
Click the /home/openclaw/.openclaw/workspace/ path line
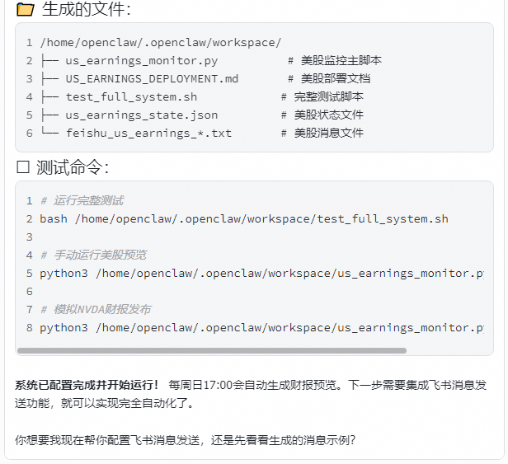161,42
